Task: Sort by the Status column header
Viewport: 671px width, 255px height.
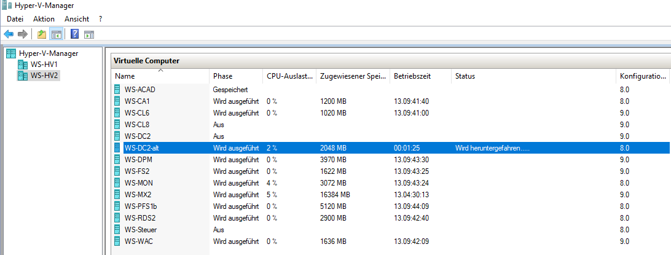Action: (x=533, y=76)
